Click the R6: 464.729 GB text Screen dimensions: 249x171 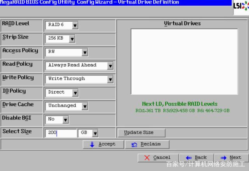pos(214,111)
